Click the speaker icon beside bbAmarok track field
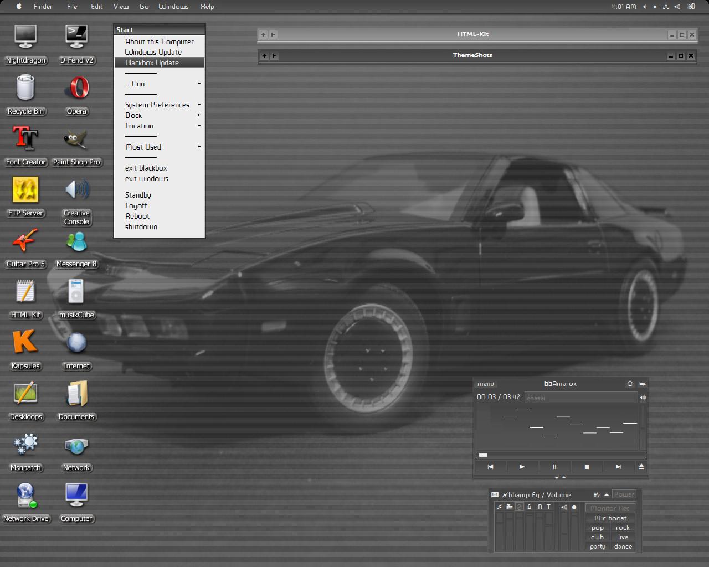Screen dimensions: 709x567 643,398
